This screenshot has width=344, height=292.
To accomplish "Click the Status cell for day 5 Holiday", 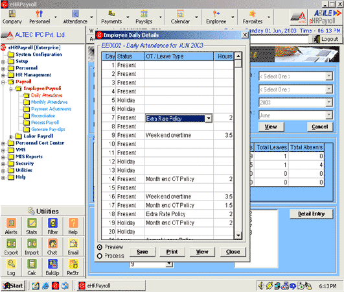I will (130, 100).
